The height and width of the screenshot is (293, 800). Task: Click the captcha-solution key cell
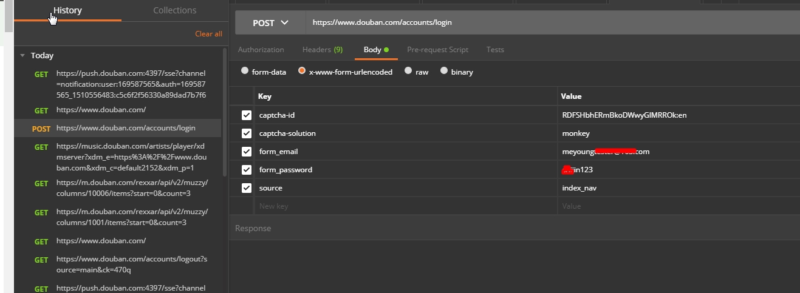click(x=406, y=133)
